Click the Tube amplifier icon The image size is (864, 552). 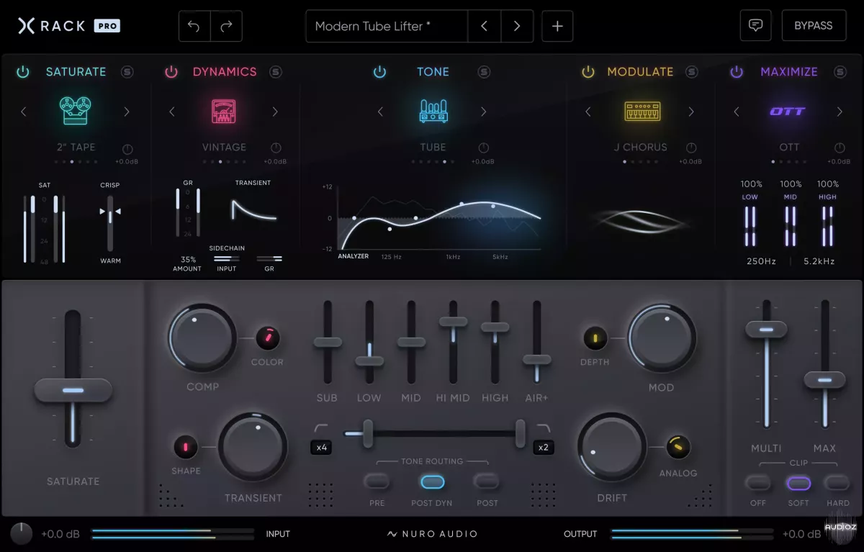click(x=433, y=111)
